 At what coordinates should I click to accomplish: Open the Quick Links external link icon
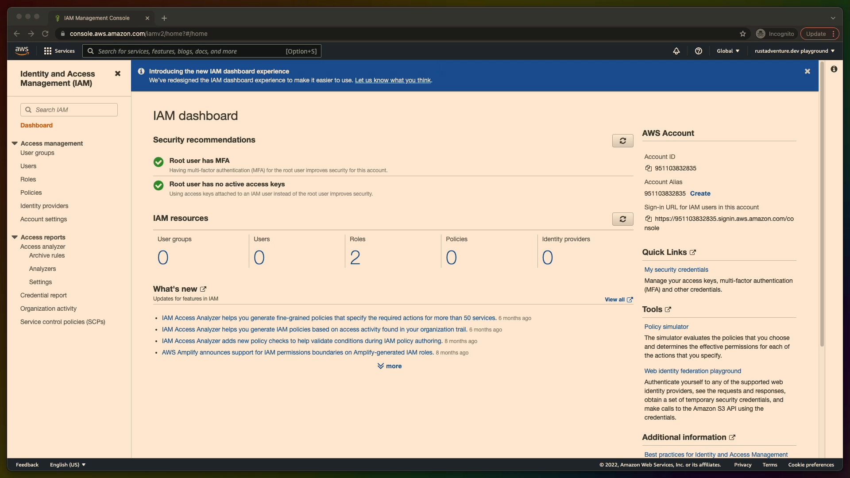pos(692,252)
